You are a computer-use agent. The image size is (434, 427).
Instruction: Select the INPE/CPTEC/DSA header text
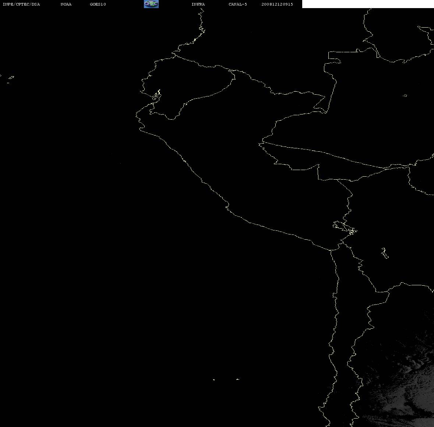[21, 4]
